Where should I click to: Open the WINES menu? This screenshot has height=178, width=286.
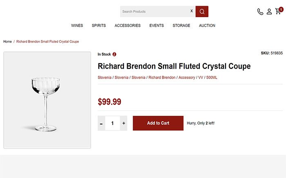coord(77,26)
